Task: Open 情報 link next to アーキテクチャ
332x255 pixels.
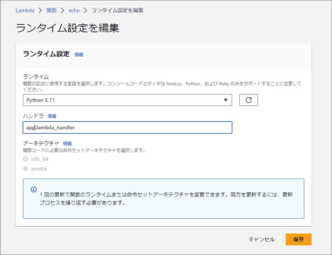Action: click(67, 144)
